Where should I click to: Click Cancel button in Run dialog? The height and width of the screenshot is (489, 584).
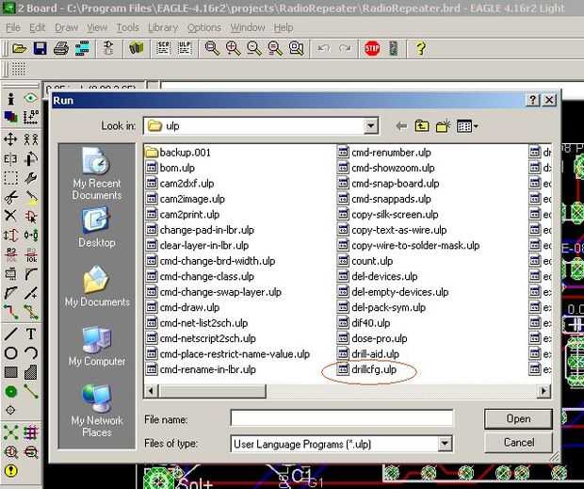click(518, 443)
